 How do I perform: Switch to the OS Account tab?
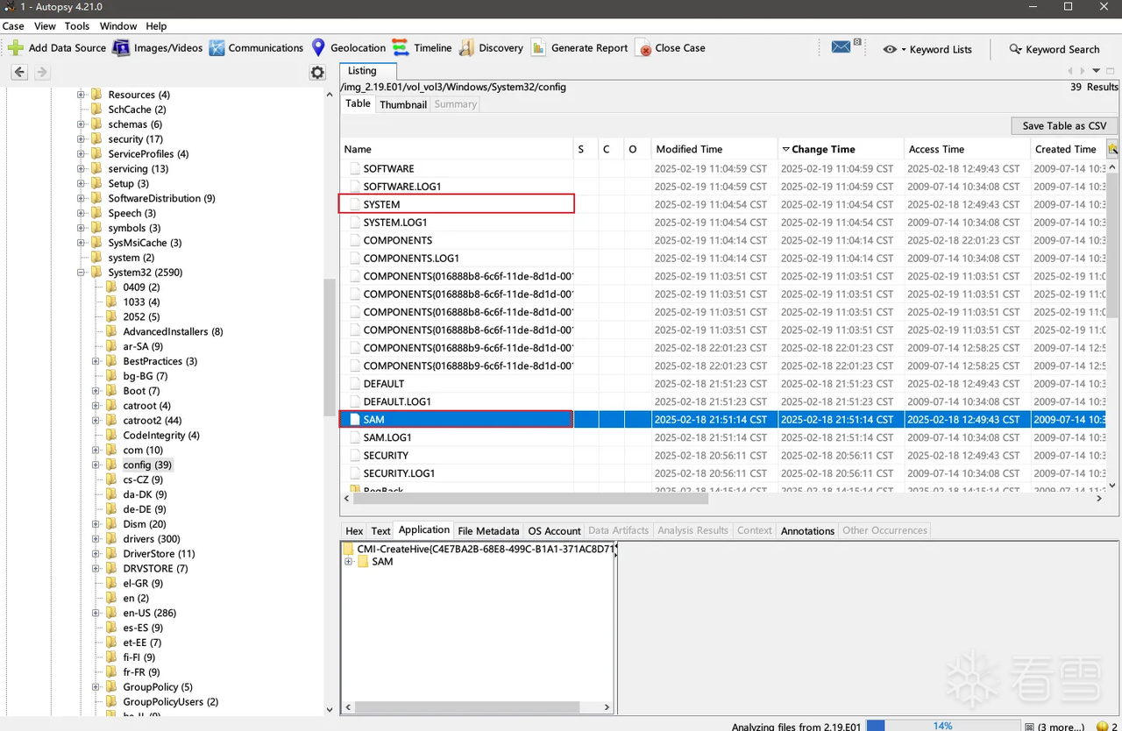point(554,530)
